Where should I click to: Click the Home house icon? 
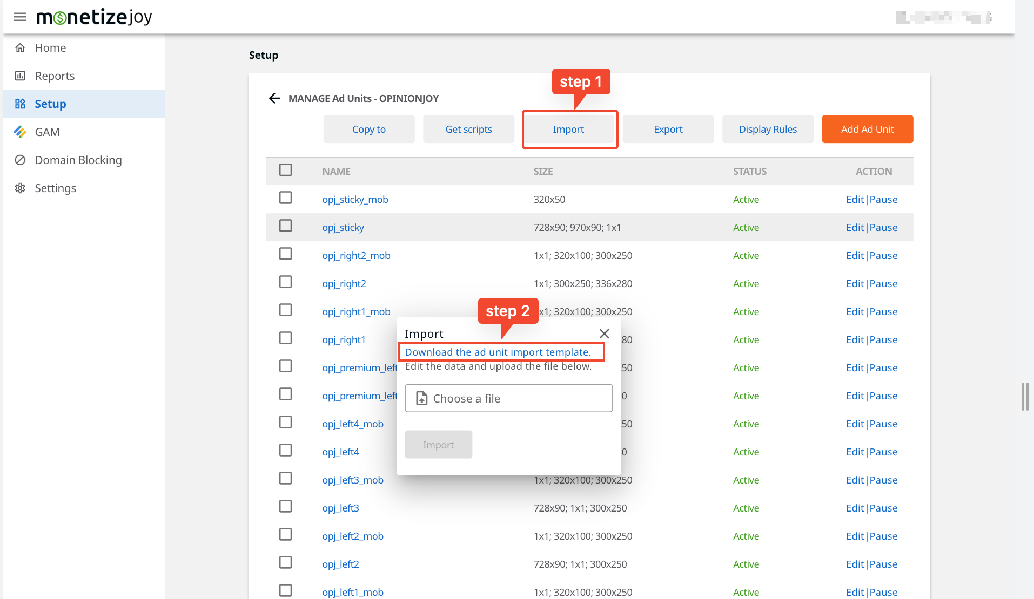[20, 48]
